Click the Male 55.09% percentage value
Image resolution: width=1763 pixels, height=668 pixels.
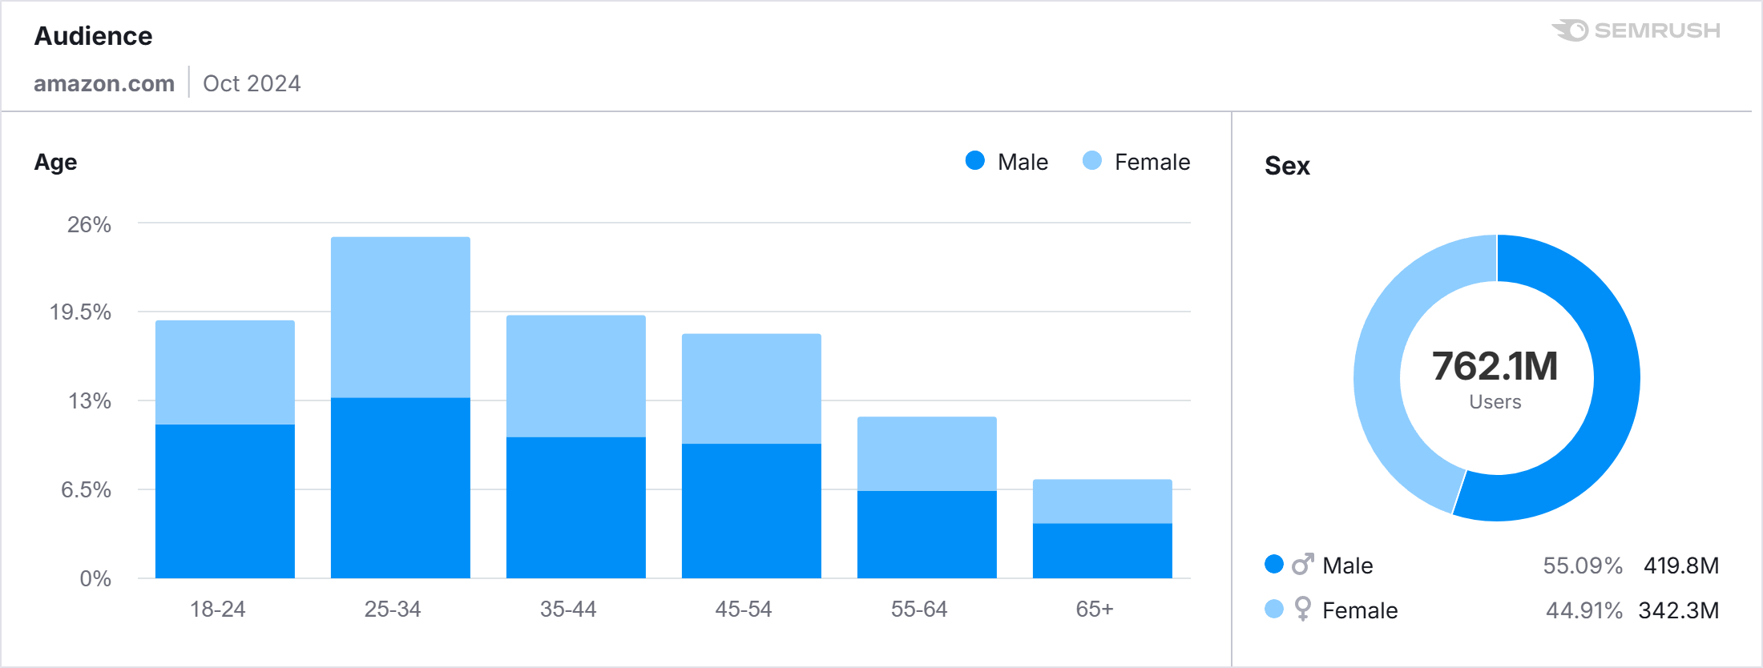pos(1583,565)
